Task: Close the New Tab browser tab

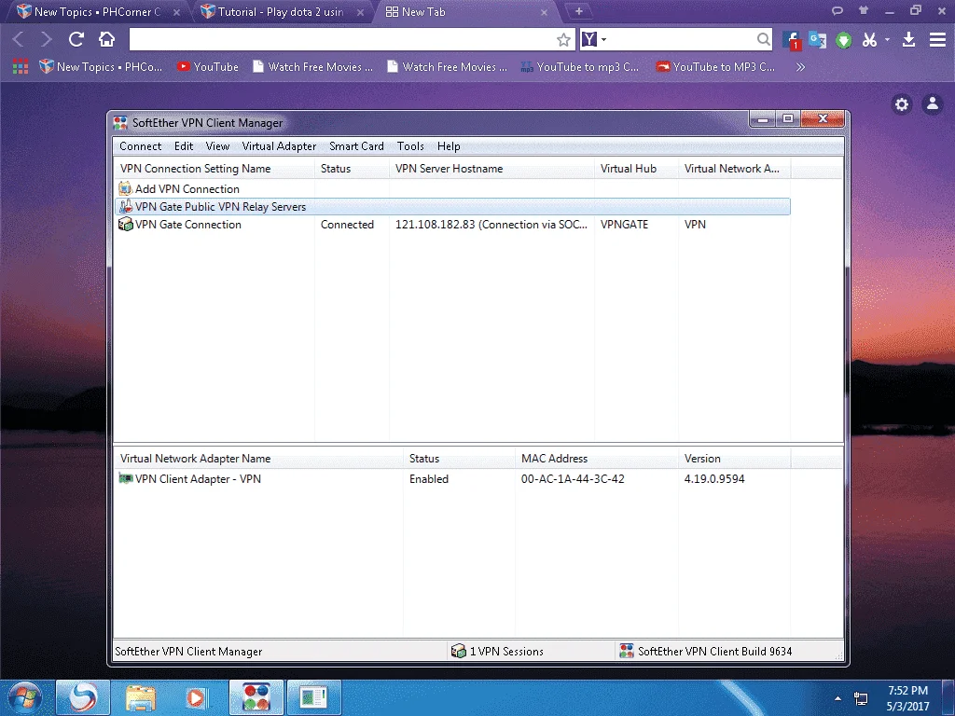Action: coord(544,12)
